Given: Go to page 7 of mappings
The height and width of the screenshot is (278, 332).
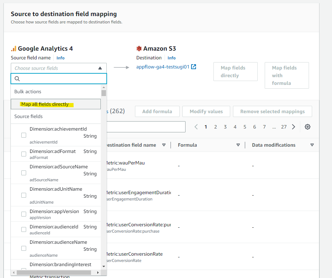Looking at the screenshot, I should tap(264, 127).
